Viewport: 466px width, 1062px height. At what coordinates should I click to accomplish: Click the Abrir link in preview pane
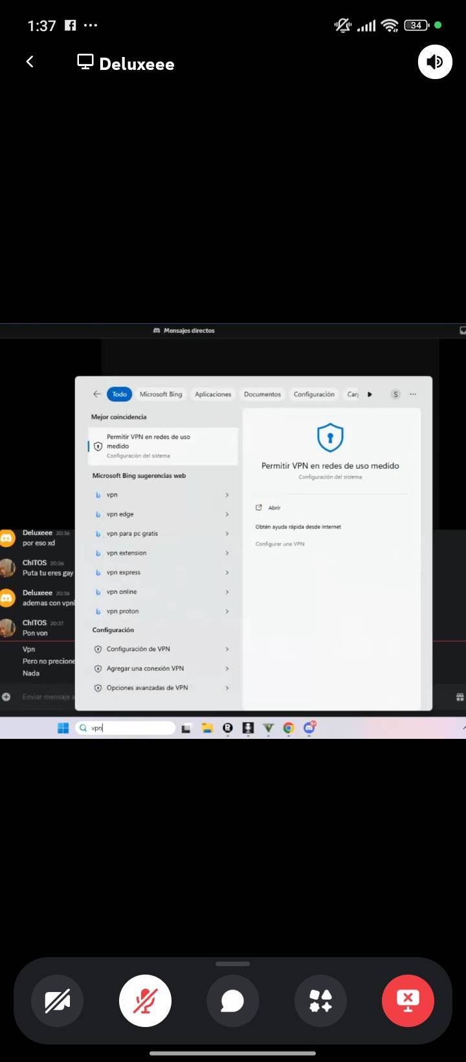274,508
